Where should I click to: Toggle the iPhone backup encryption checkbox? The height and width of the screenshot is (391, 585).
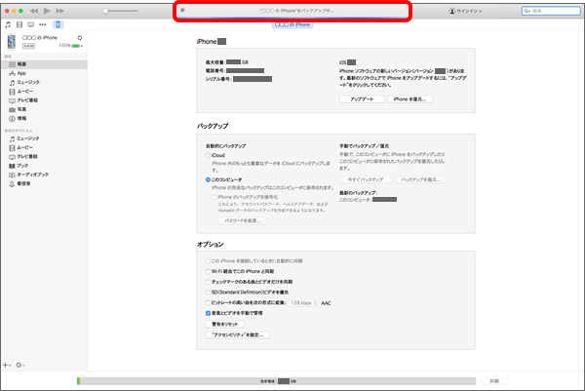[214, 197]
